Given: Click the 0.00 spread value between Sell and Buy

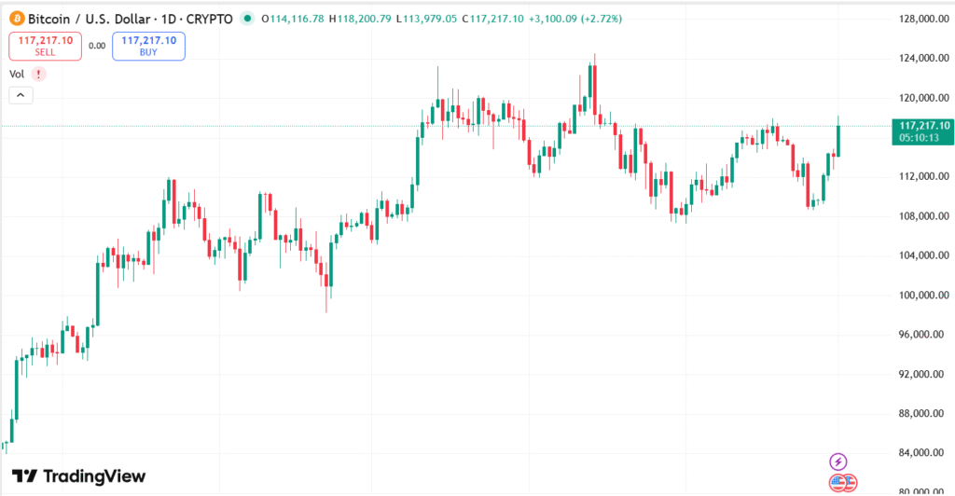Looking at the screenshot, I should pyautogui.click(x=97, y=45).
